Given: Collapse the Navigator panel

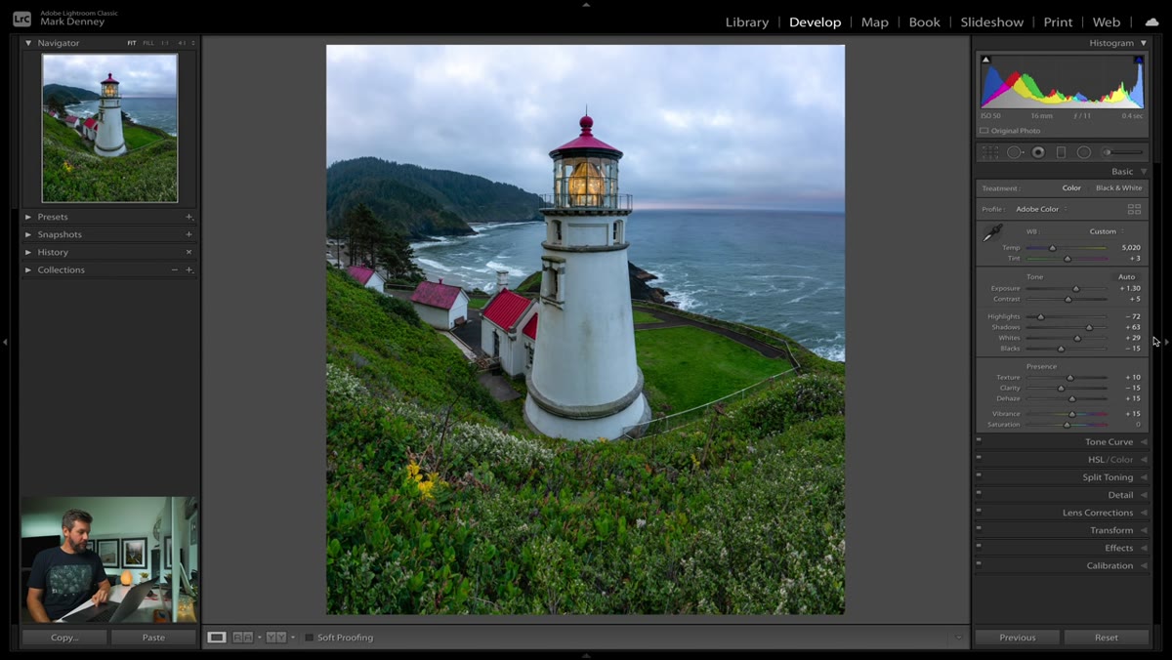Looking at the screenshot, I should pyautogui.click(x=28, y=43).
